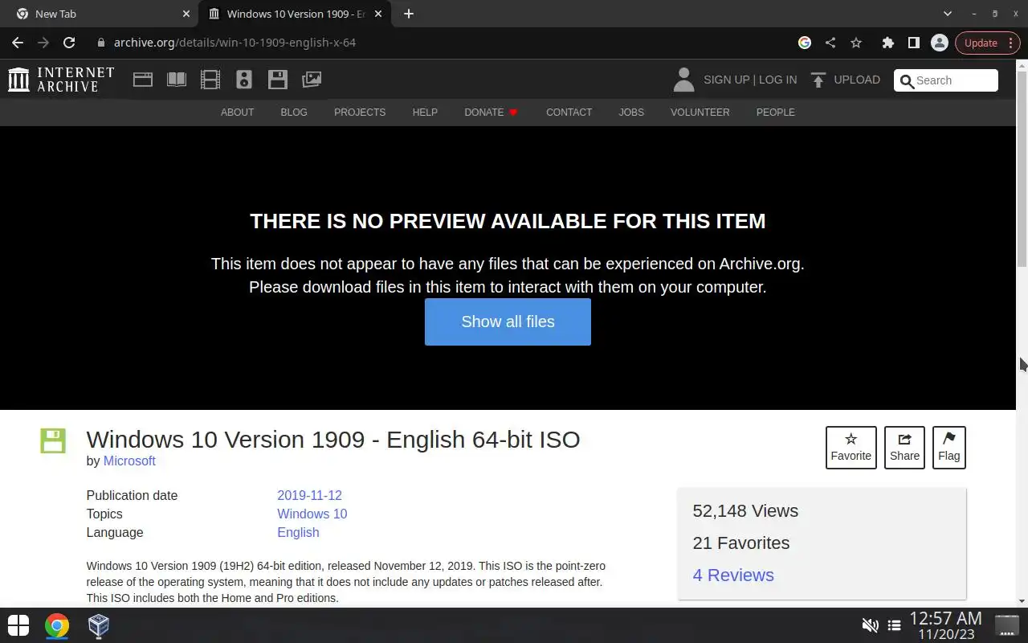Open the PEOPLE menu item
The height and width of the screenshot is (643, 1028).
tap(775, 113)
